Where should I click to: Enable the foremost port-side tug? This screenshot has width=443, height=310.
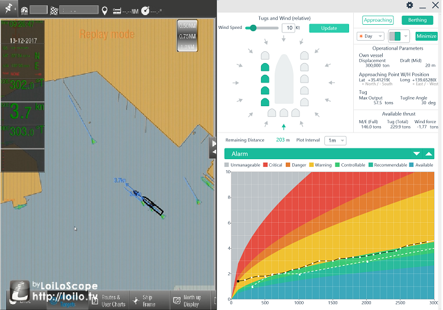click(x=265, y=55)
